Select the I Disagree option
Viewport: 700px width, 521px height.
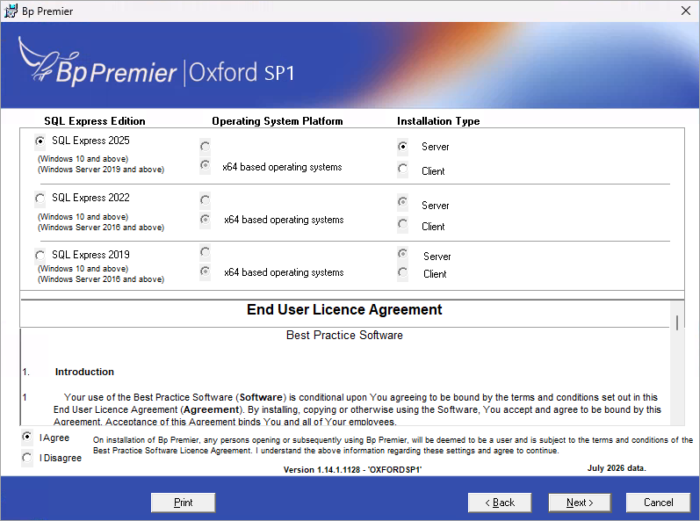click(27, 458)
